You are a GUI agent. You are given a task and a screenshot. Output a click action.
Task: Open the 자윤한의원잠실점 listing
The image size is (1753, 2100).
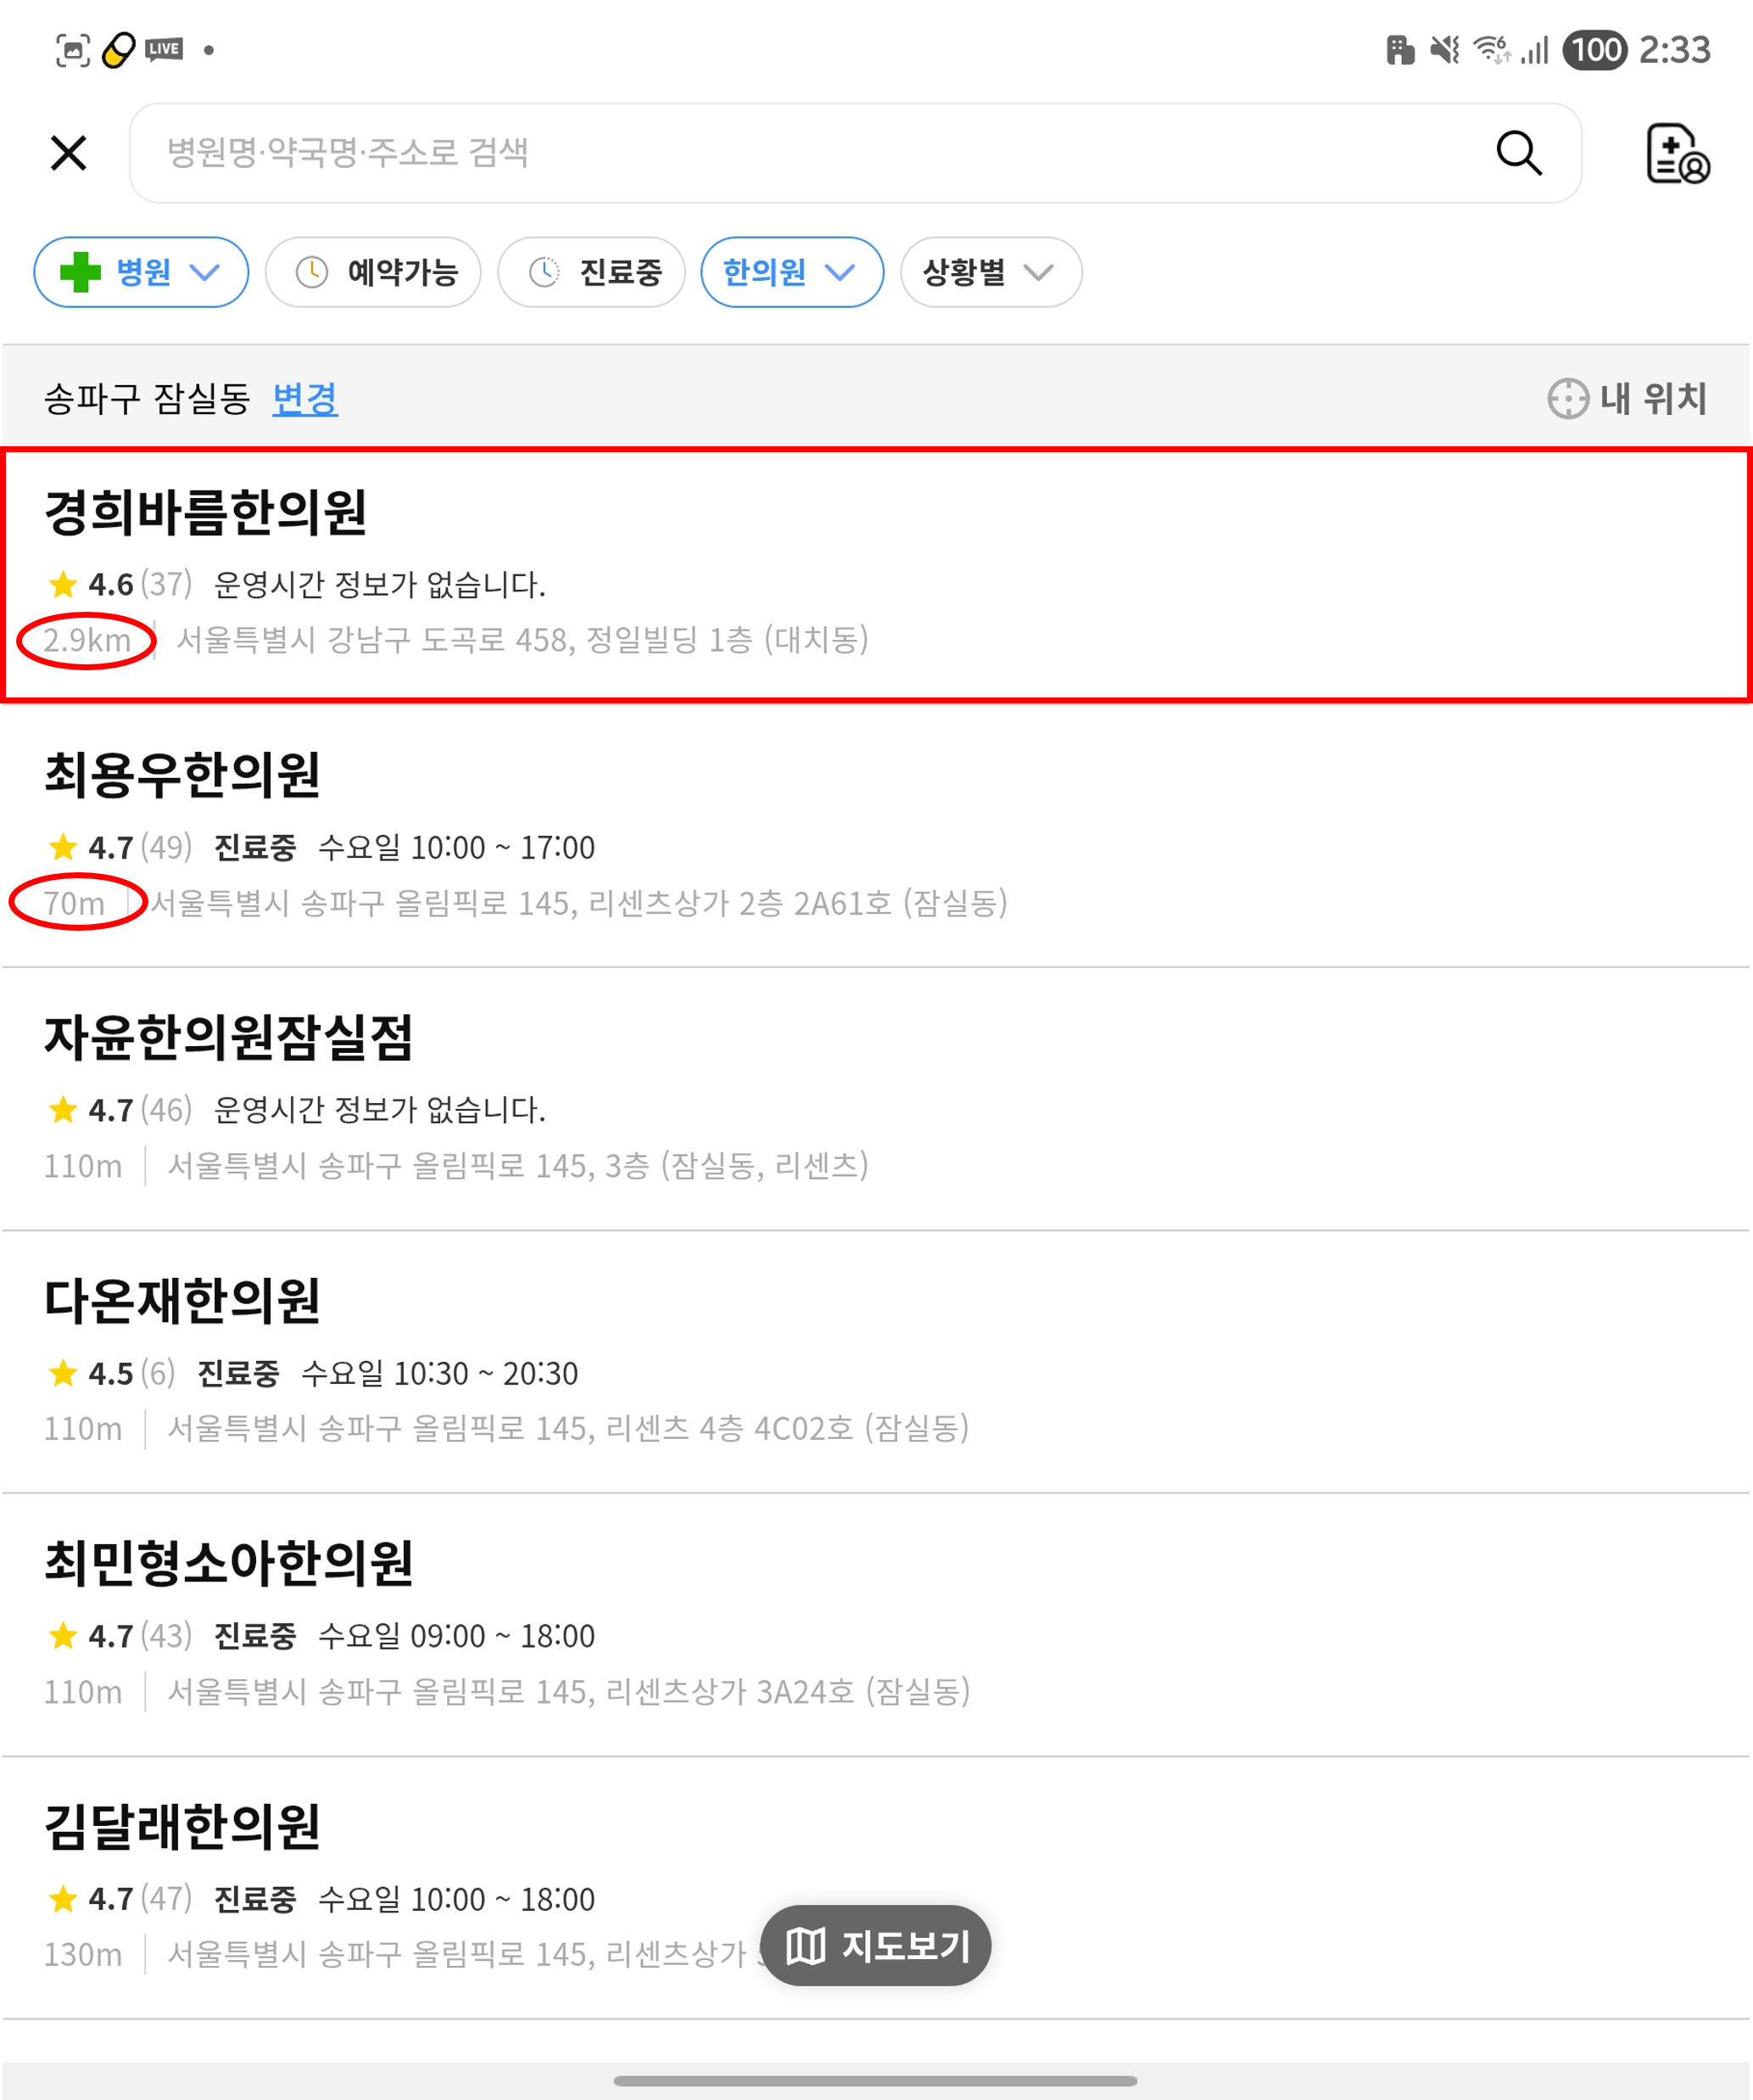point(877,1099)
